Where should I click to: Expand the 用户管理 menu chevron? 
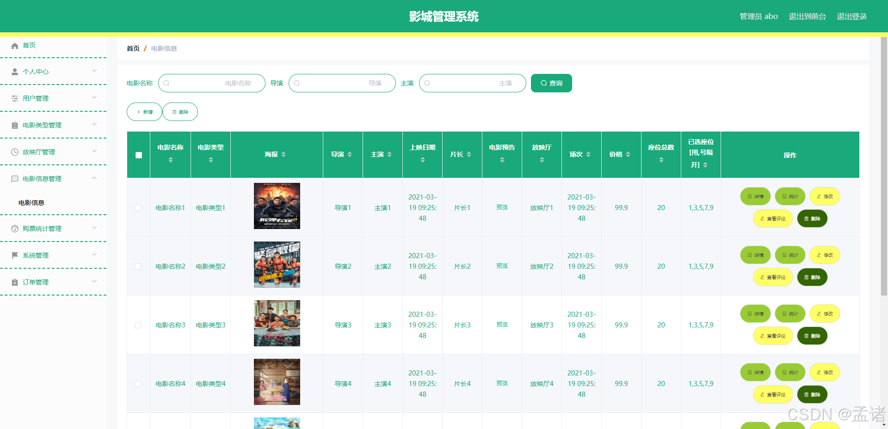tap(94, 97)
